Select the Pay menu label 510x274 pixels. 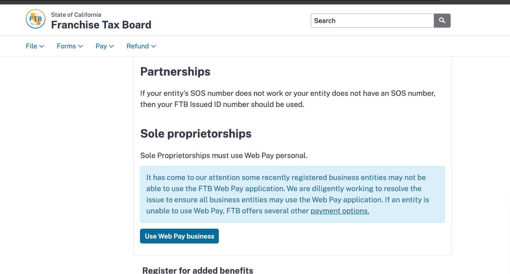pyautogui.click(x=101, y=46)
